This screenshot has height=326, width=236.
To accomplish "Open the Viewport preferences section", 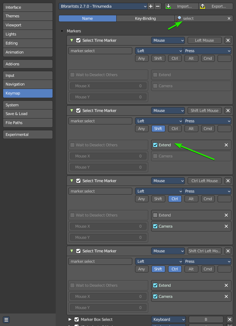I will (28, 25).
